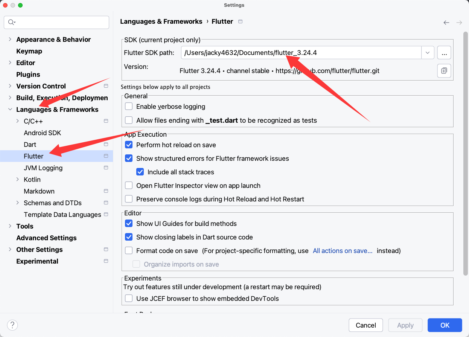Click project-level icon next to Markdown item

click(x=106, y=191)
